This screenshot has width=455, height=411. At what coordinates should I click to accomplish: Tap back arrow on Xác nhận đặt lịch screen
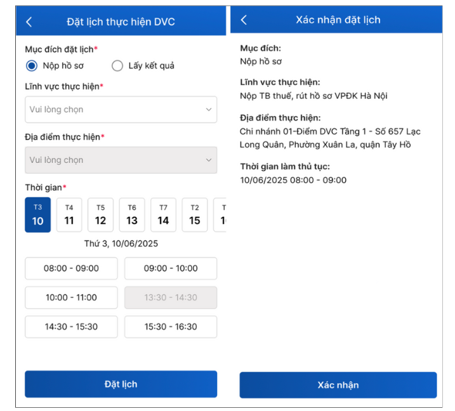(x=244, y=20)
